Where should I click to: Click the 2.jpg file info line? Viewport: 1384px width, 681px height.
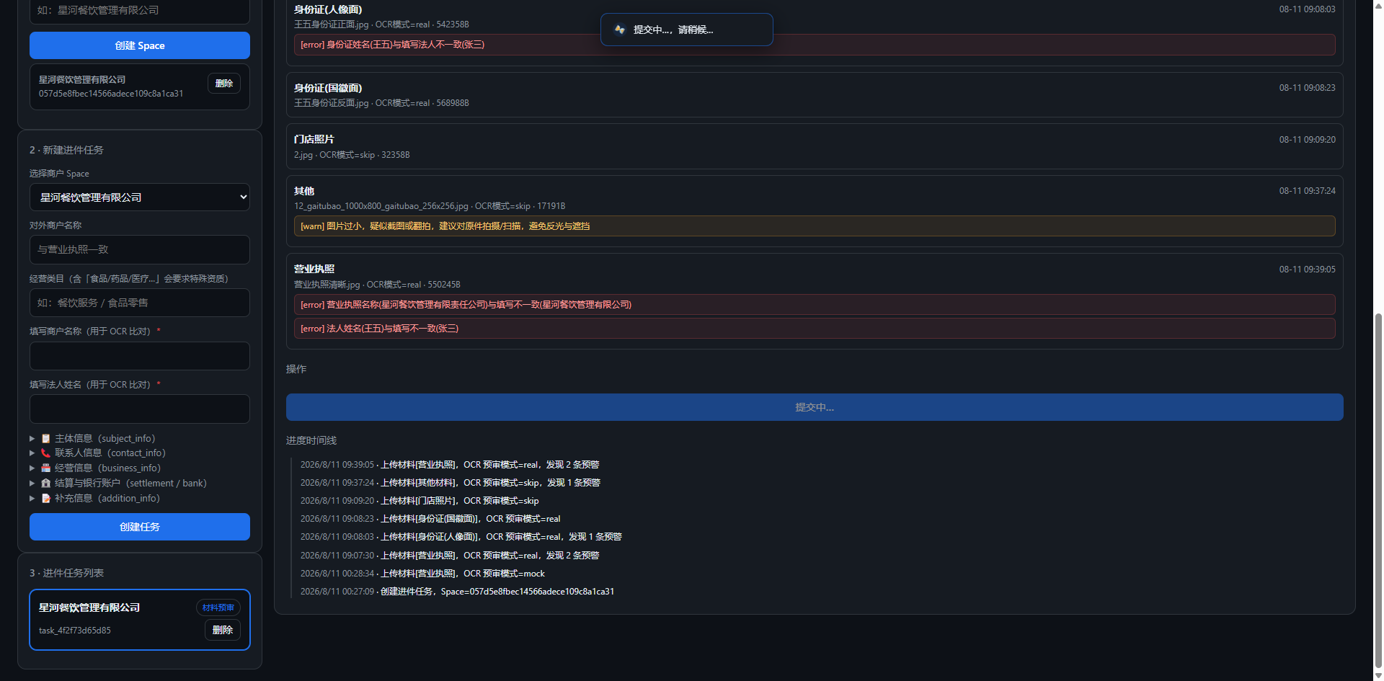pyautogui.click(x=352, y=155)
